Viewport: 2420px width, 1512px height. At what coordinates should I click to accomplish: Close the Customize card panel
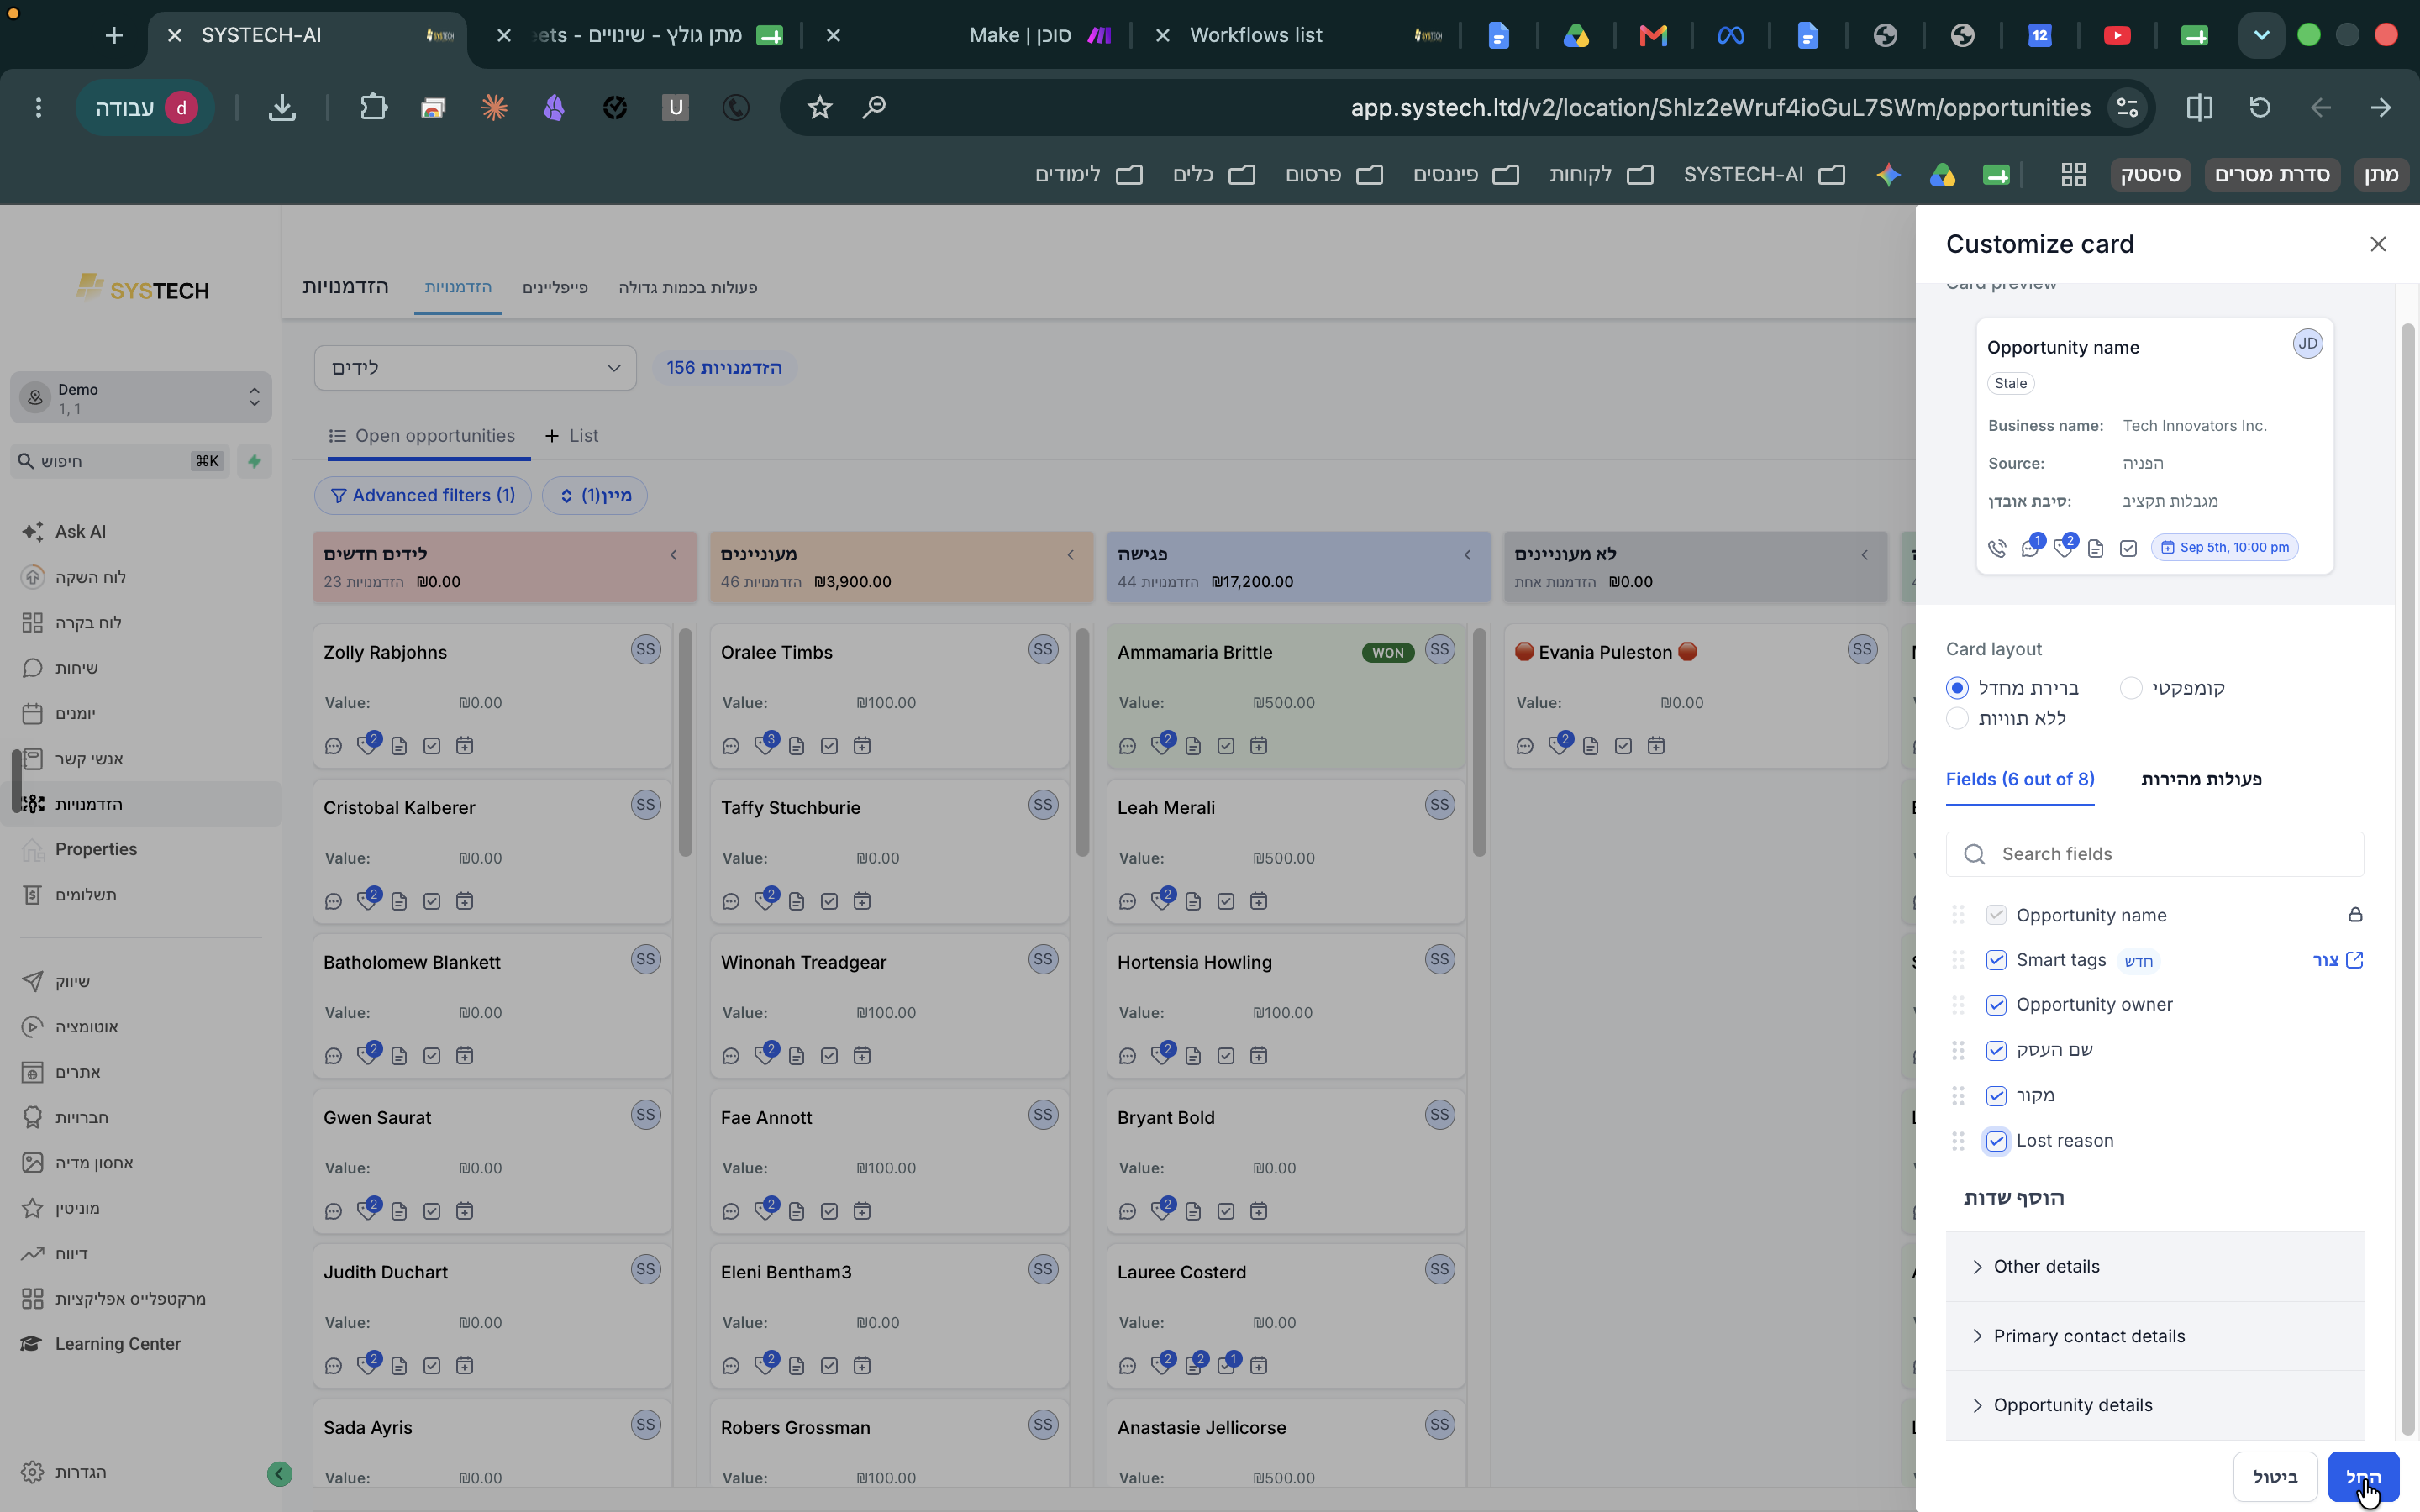coord(2378,244)
